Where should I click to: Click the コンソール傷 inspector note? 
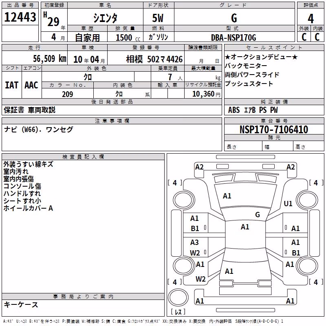22,186
